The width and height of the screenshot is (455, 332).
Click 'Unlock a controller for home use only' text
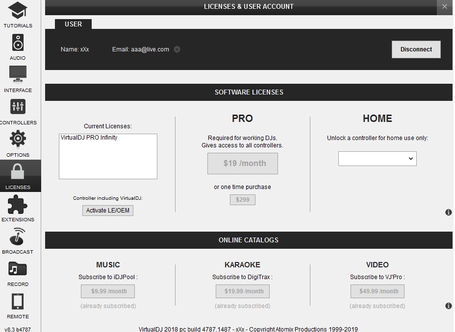click(x=377, y=138)
